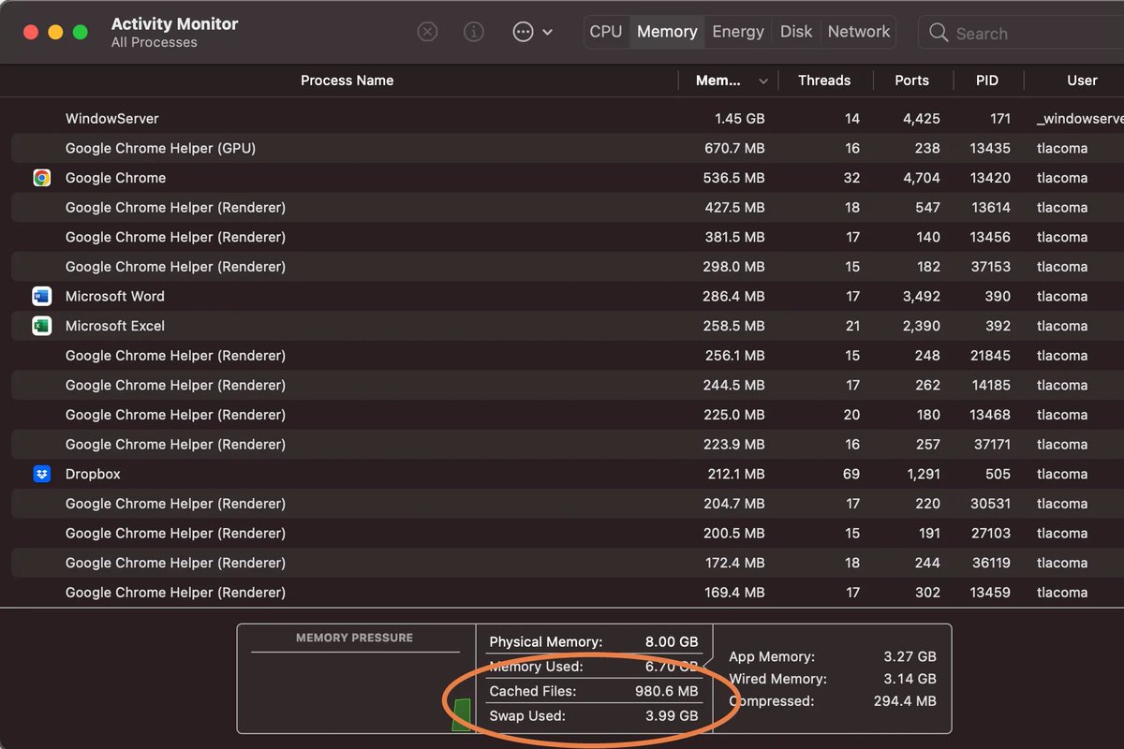
Task: Select the Google Chrome process name
Action: click(115, 178)
